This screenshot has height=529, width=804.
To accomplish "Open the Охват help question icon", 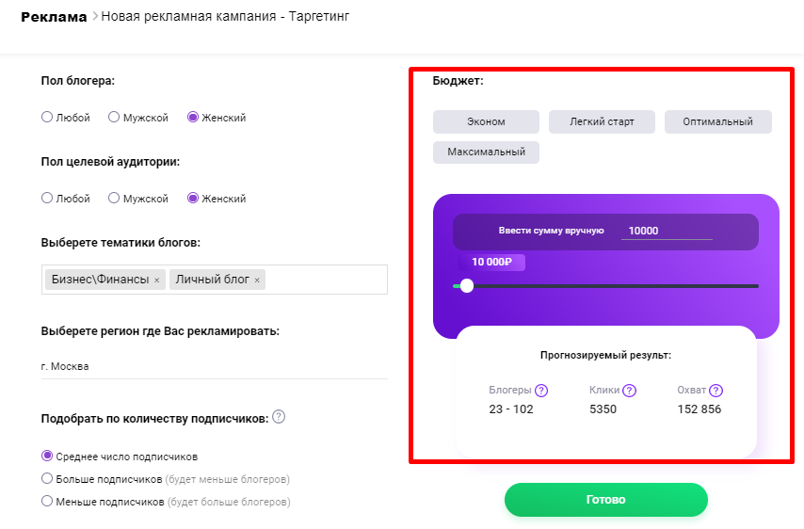I will (x=716, y=391).
